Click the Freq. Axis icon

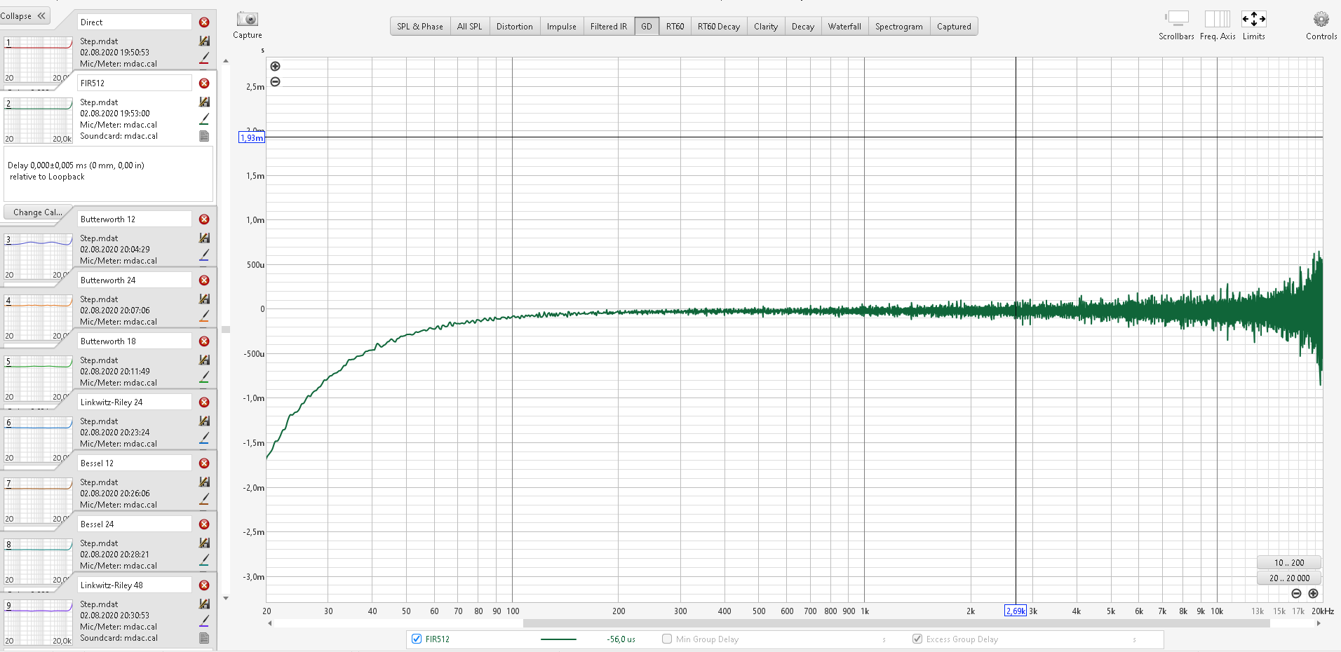tap(1217, 20)
